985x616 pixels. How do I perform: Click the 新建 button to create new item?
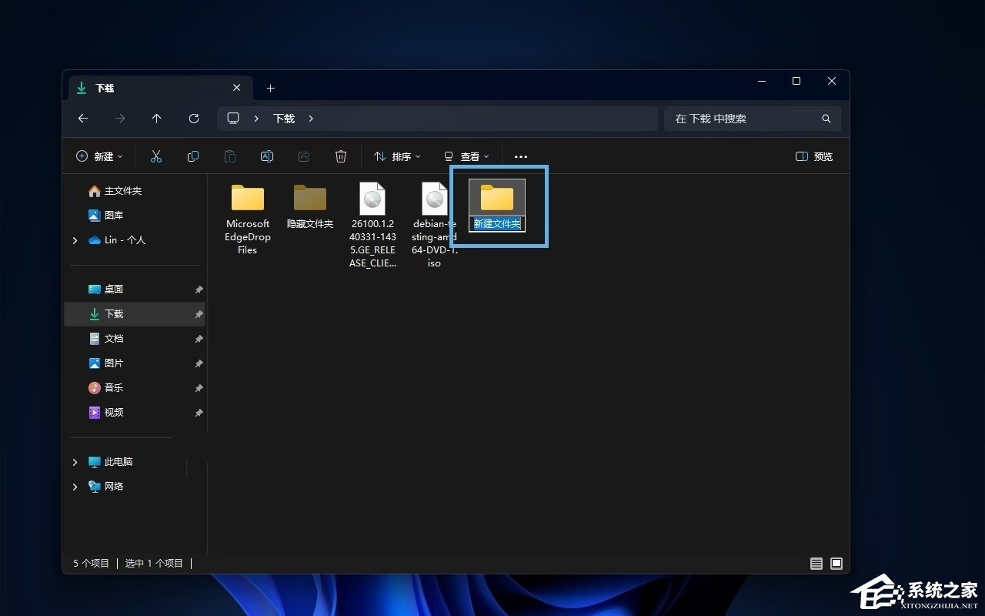(x=98, y=156)
